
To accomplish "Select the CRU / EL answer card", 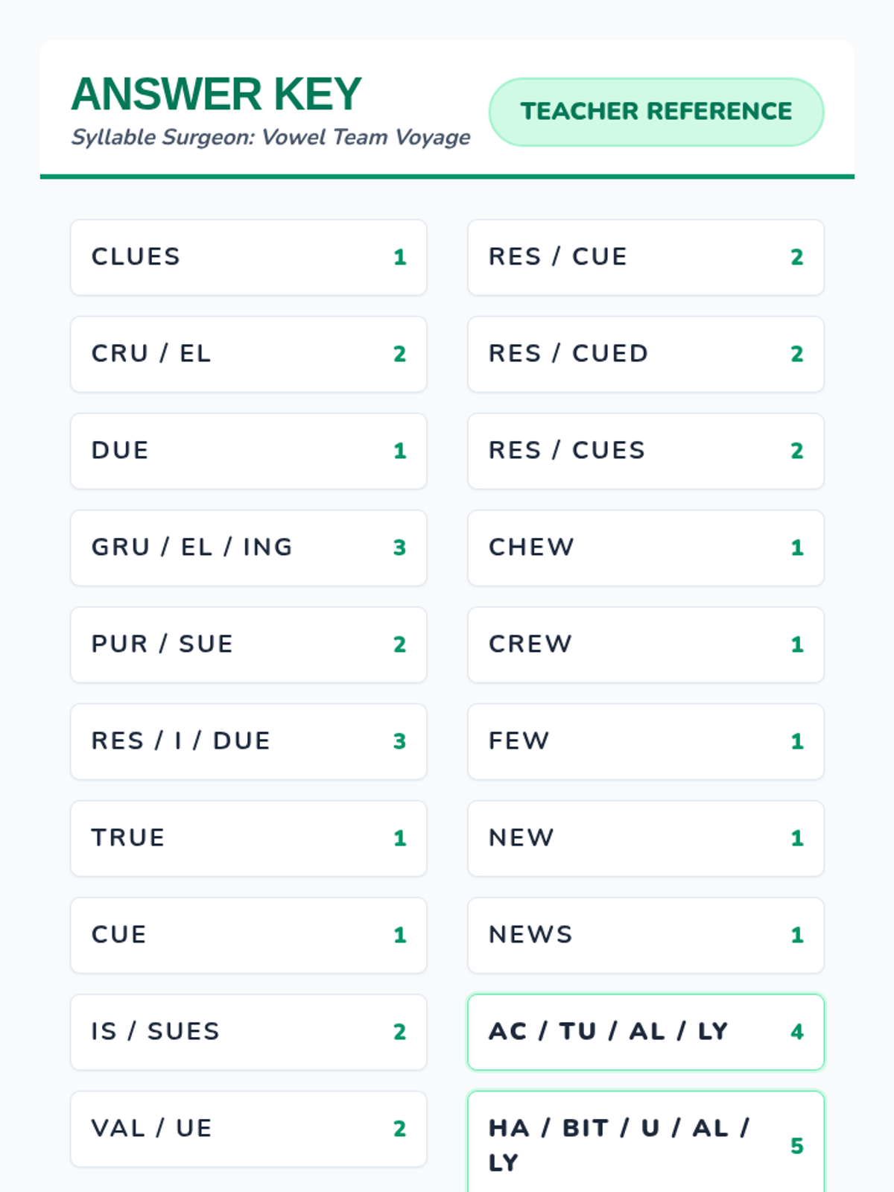I will (248, 354).
